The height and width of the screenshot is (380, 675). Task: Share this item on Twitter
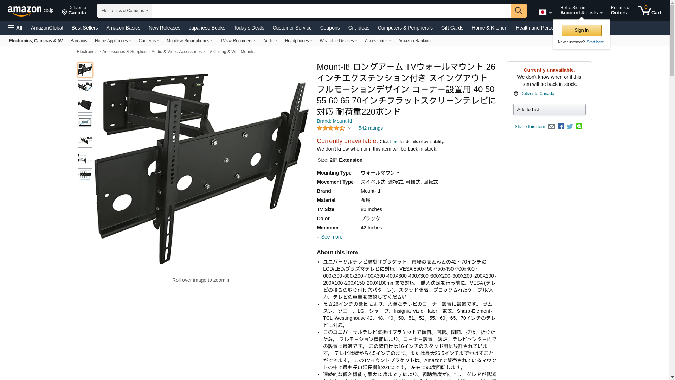(x=570, y=127)
